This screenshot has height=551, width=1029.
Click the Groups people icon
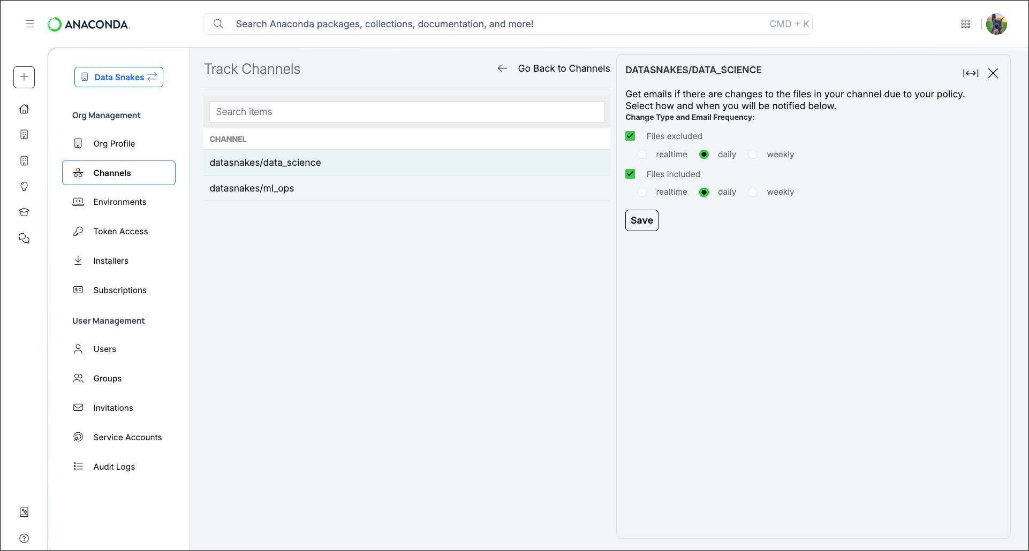pos(78,378)
